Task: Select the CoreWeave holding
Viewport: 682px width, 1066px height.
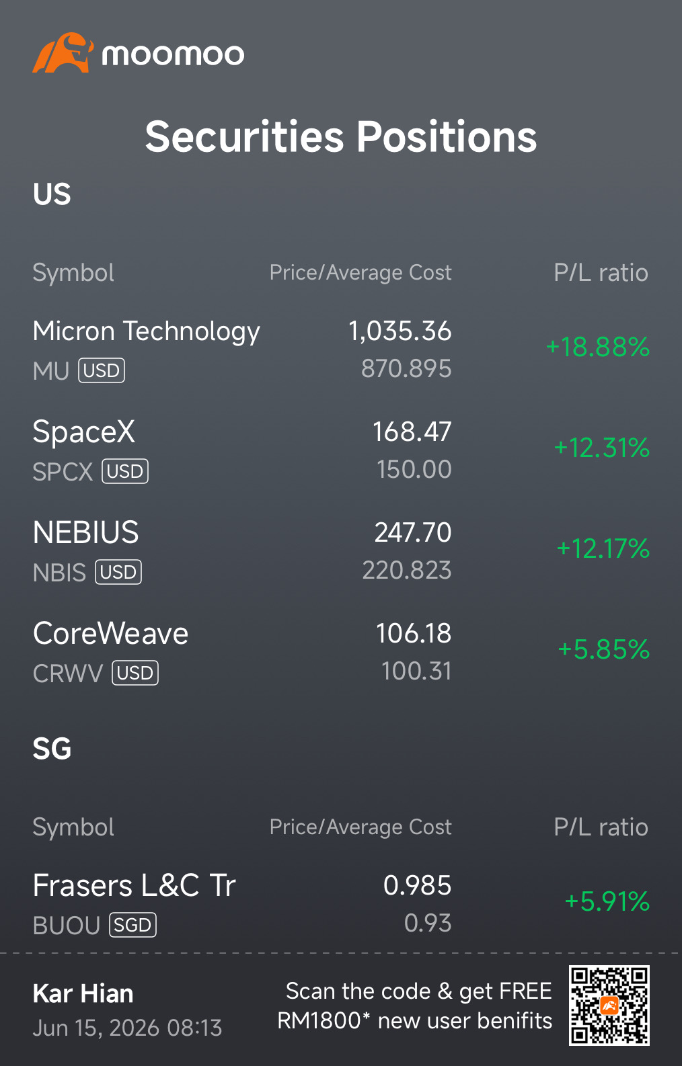Action: [x=341, y=652]
